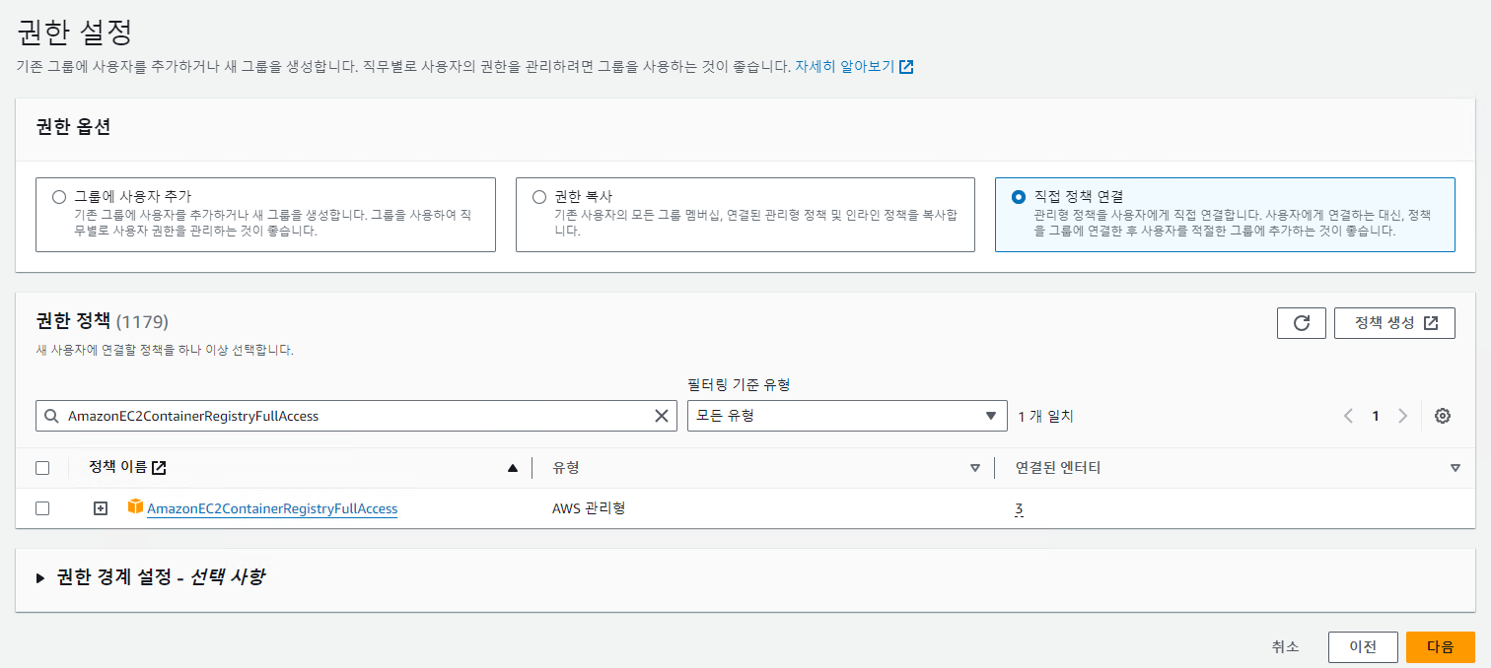Click the 1 개 일치 match count
The height and width of the screenshot is (668, 1491).
pos(1045,417)
